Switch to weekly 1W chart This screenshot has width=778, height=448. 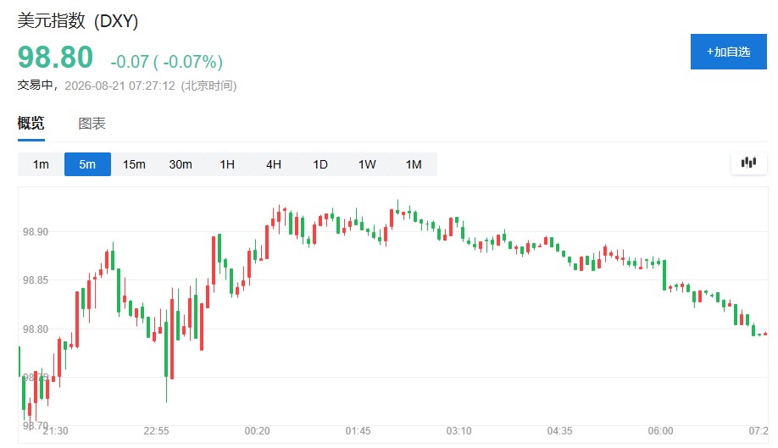(x=367, y=164)
